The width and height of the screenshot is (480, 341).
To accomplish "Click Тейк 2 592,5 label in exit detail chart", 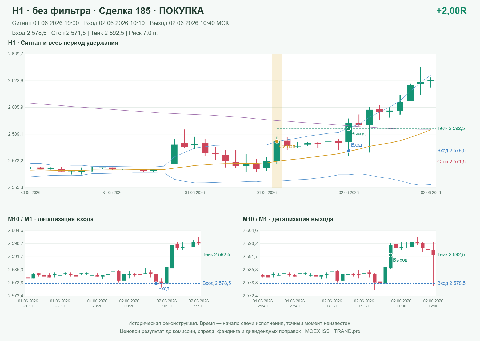I will coord(451,255).
